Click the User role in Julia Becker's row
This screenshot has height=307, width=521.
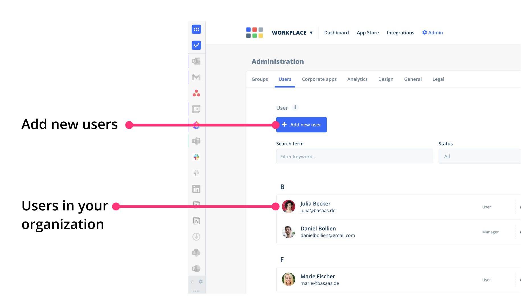tap(486, 207)
